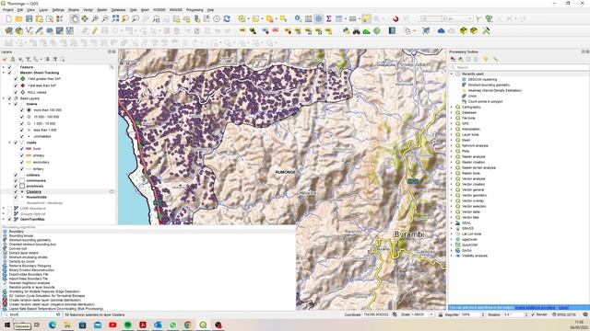
Task: Open the Processing menu
Action: (x=195, y=10)
